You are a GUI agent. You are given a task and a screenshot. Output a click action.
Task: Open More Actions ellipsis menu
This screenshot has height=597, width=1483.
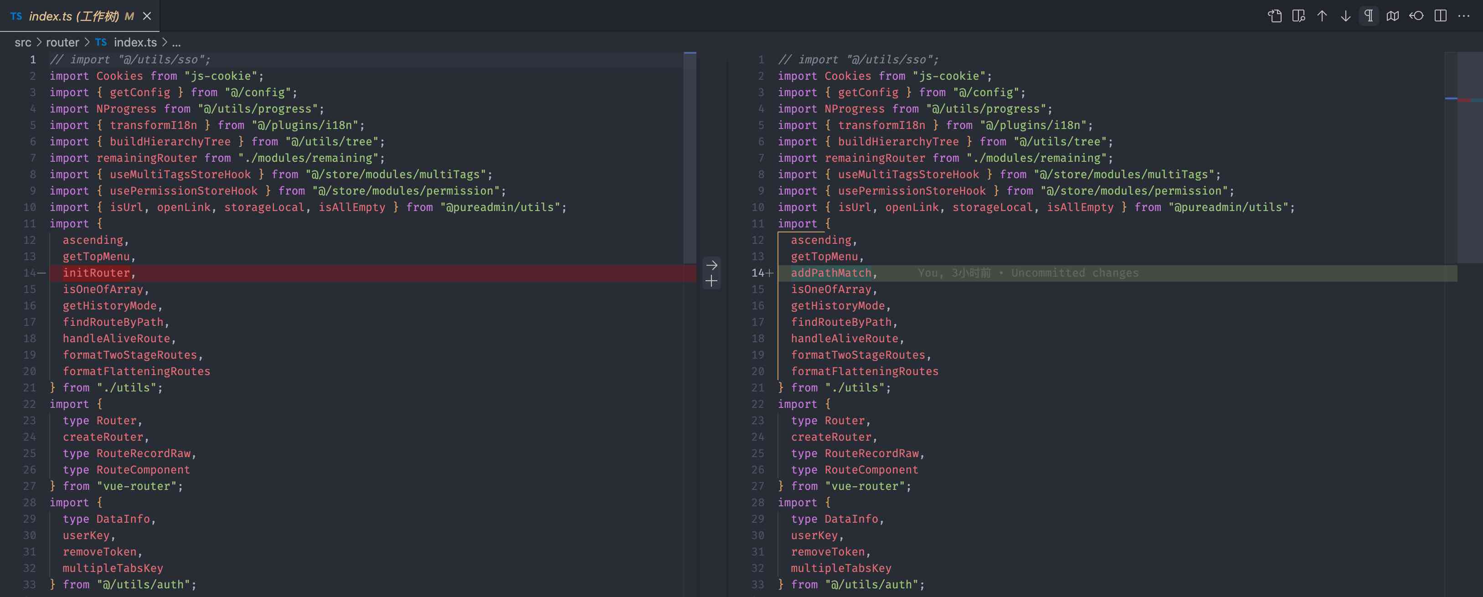click(x=1464, y=16)
